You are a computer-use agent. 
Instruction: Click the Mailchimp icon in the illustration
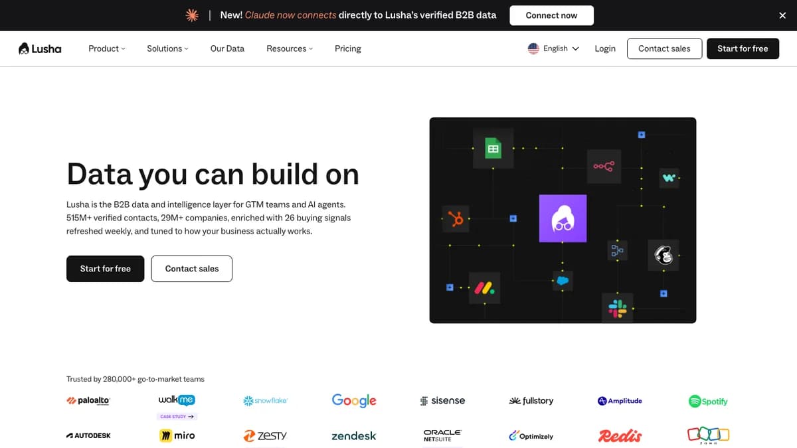click(663, 255)
